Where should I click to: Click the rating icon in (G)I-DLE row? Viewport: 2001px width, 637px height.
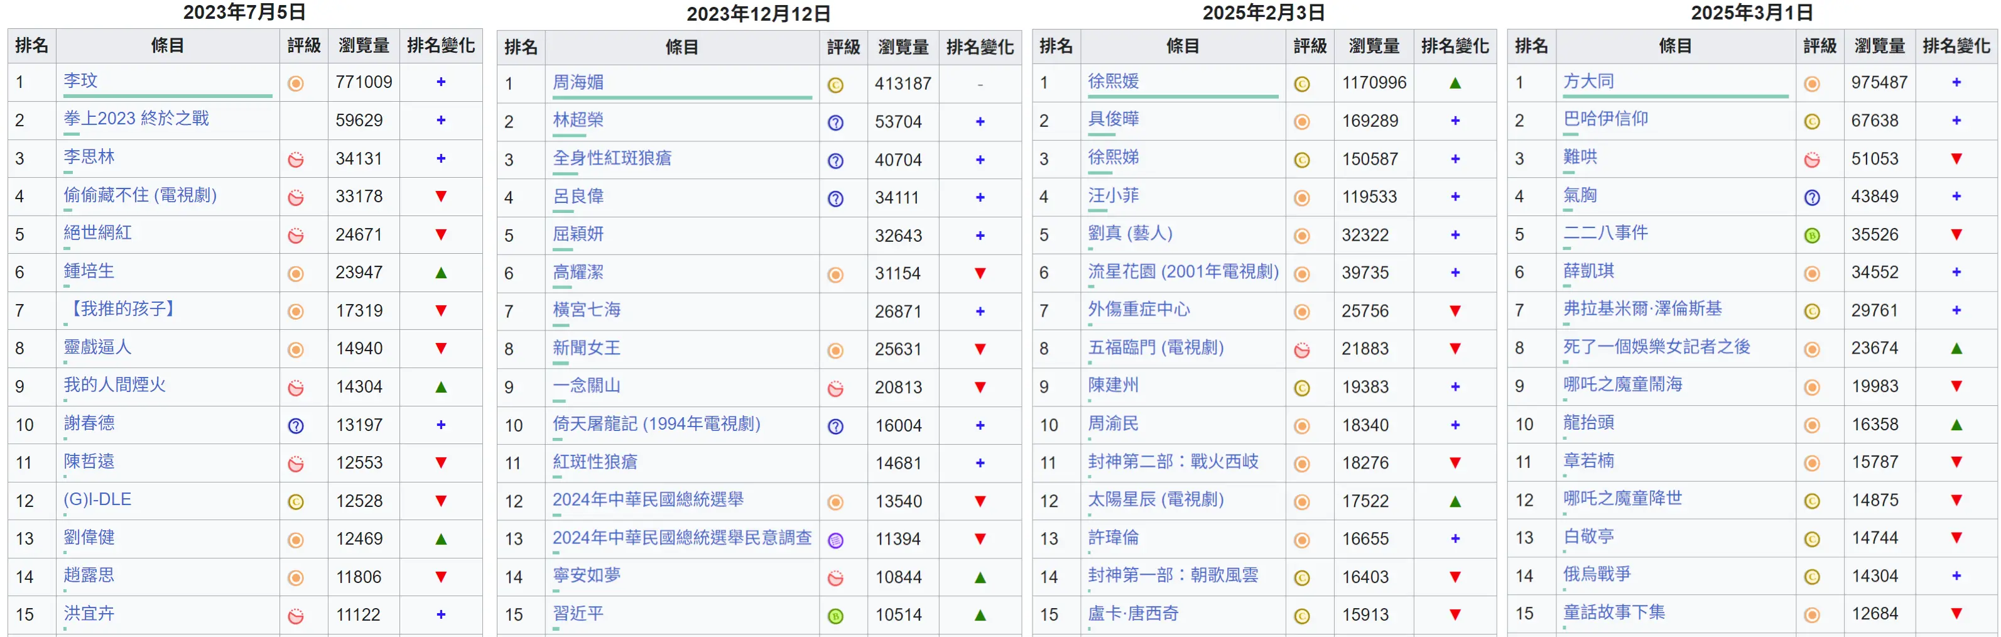(296, 502)
